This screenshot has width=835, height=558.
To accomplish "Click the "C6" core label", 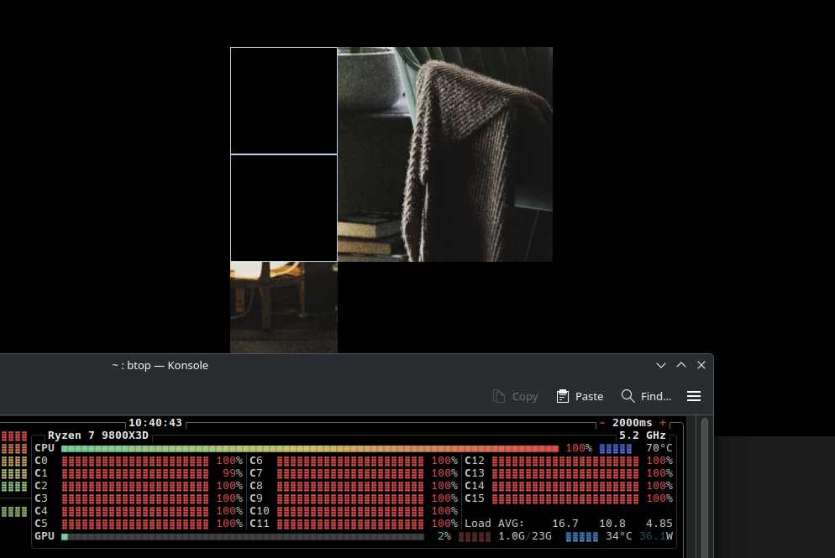I will point(256,461).
